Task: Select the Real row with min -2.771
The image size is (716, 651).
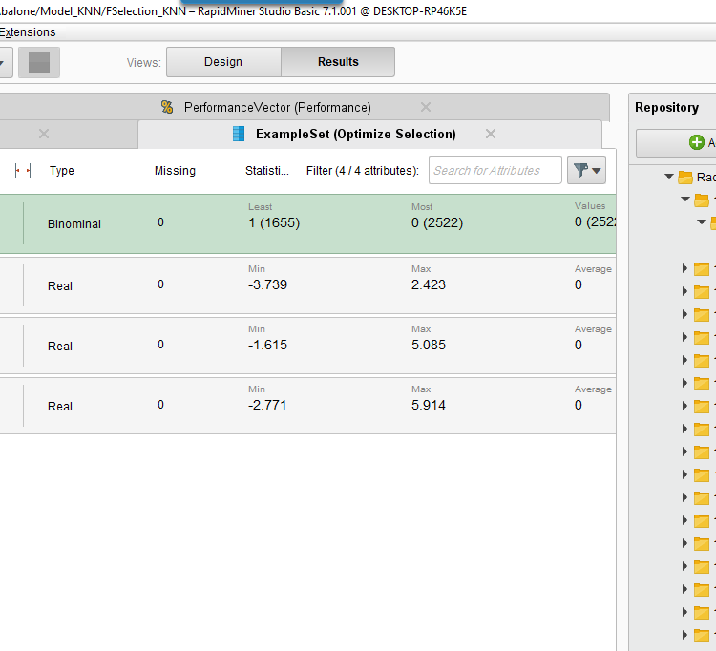Action: point(307,406)
